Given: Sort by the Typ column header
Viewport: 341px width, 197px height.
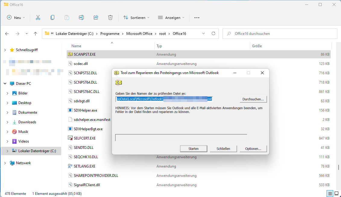Looking at the screenshot, I should click(x=159, y=46).
